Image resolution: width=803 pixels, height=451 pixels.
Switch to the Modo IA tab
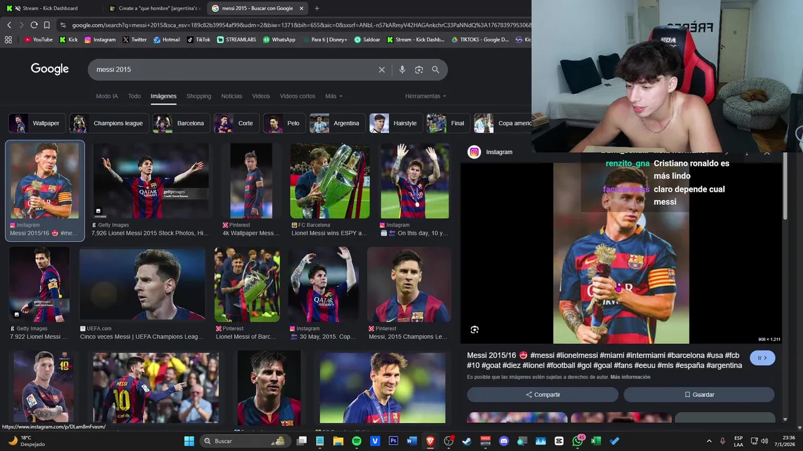107,96
